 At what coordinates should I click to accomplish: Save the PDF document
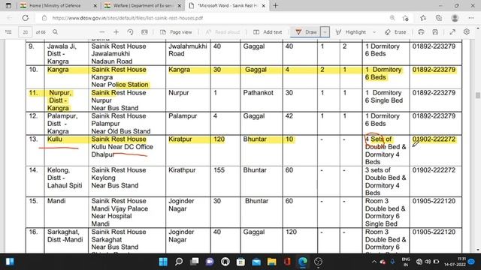tap(435, 31)
